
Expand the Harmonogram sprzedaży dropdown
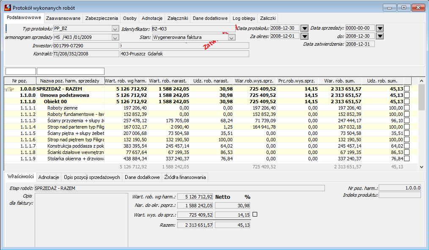115,38
